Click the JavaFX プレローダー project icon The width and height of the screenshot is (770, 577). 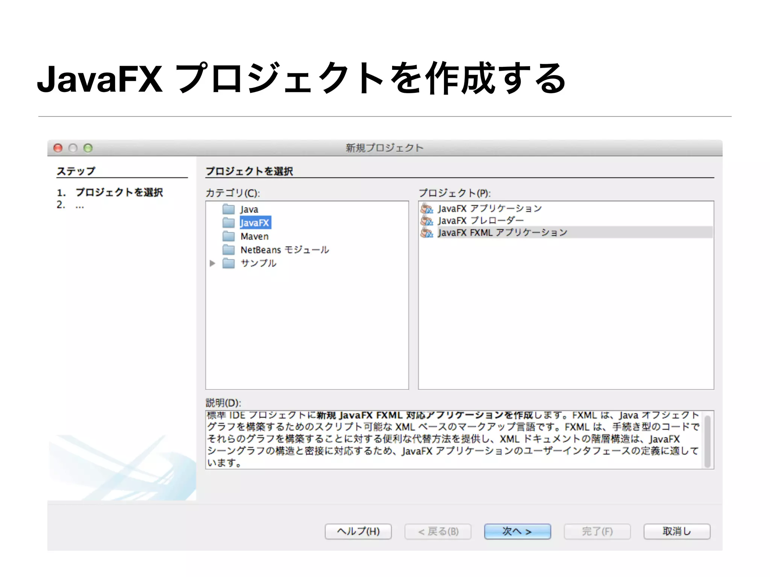click(x=427, y=221)
